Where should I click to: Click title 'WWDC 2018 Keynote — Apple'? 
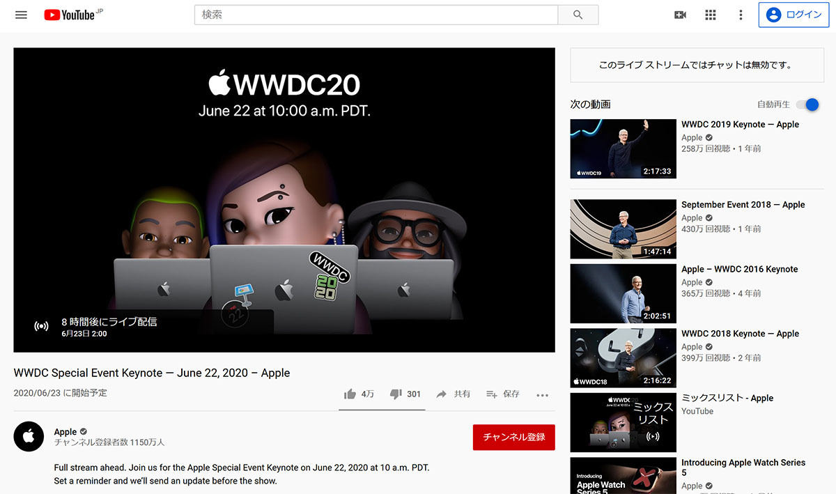(x=740, y=334)
